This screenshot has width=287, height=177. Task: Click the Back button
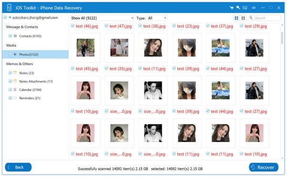pyautogui.click(x=18, y=167)
